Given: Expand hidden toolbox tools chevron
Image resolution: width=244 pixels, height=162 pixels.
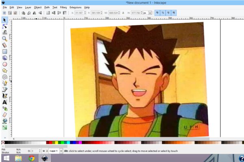Looking at the screenshot, I should coord(5,138).
